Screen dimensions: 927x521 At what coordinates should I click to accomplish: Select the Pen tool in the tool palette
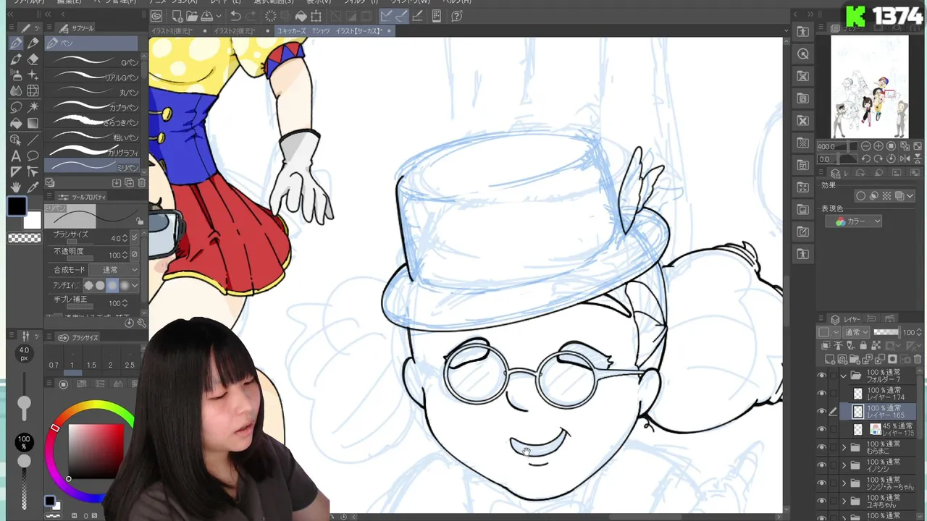tap(16, 43)
